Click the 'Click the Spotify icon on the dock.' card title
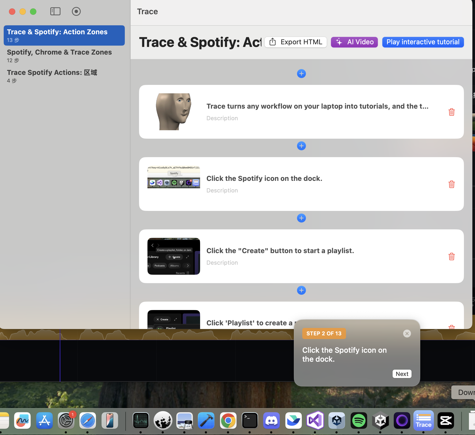Viewport: 475px width, 435px height. pyautogui.click(x=264, y=178)
